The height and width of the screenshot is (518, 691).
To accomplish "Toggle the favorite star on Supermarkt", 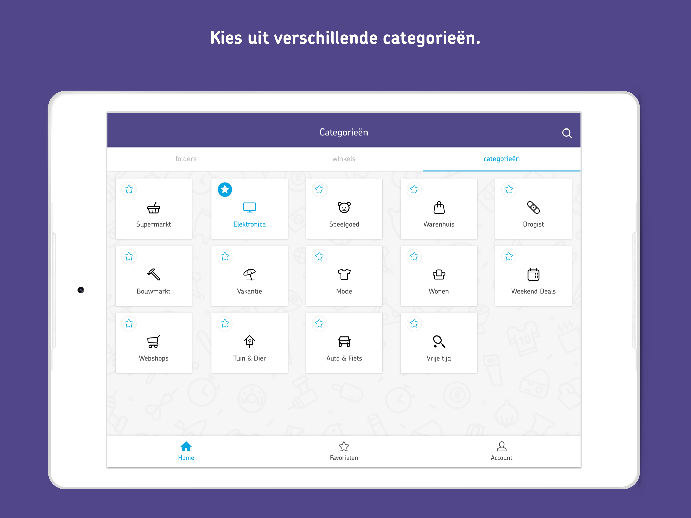I will (x=129, y=189).
